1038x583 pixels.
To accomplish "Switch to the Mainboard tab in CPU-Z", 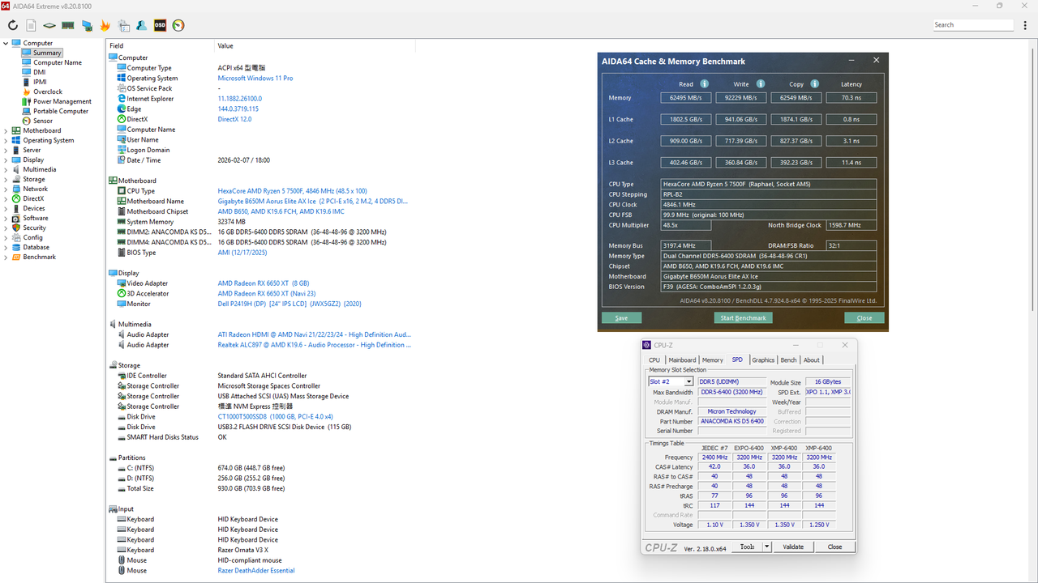I will tap(682, 360).
